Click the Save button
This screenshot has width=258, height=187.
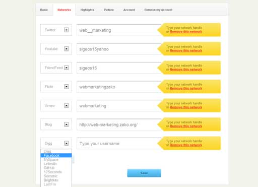(x=144, y=173)
